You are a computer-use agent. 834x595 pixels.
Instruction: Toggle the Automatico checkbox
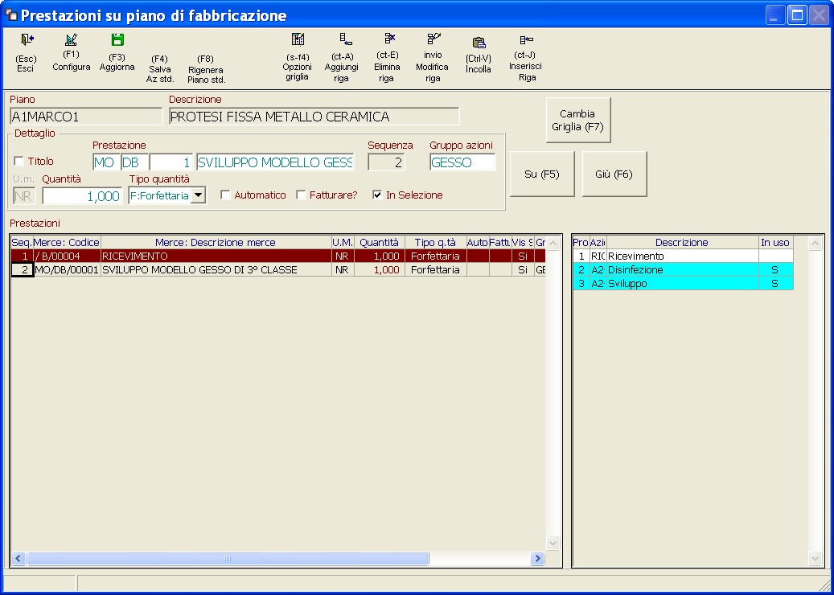[x=225, y=195]
